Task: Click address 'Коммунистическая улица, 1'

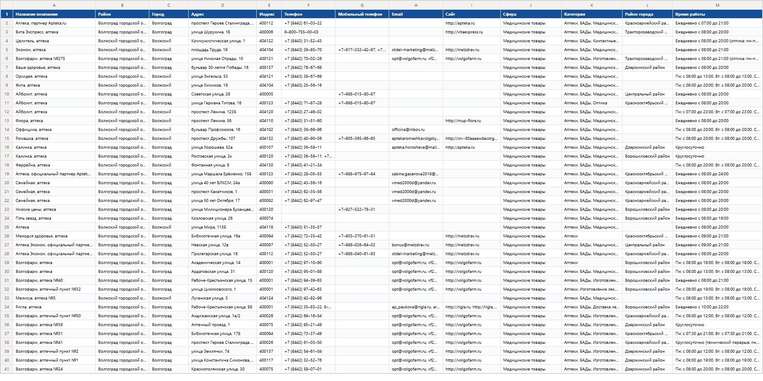Action: pos(222,41)
